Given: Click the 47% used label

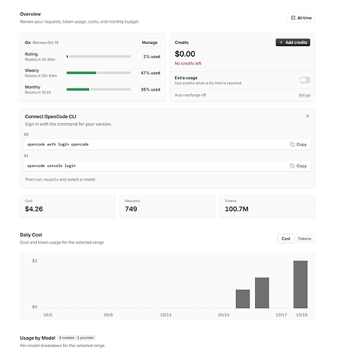Looking at the screenshot, I should coord(150,73).
